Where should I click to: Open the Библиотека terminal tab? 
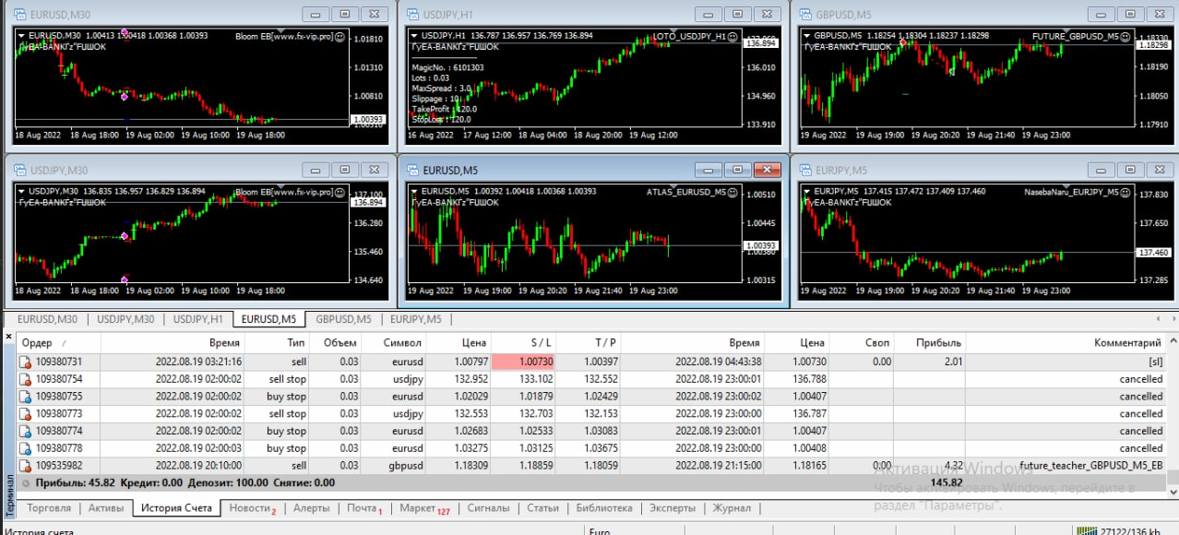point(604,508)
